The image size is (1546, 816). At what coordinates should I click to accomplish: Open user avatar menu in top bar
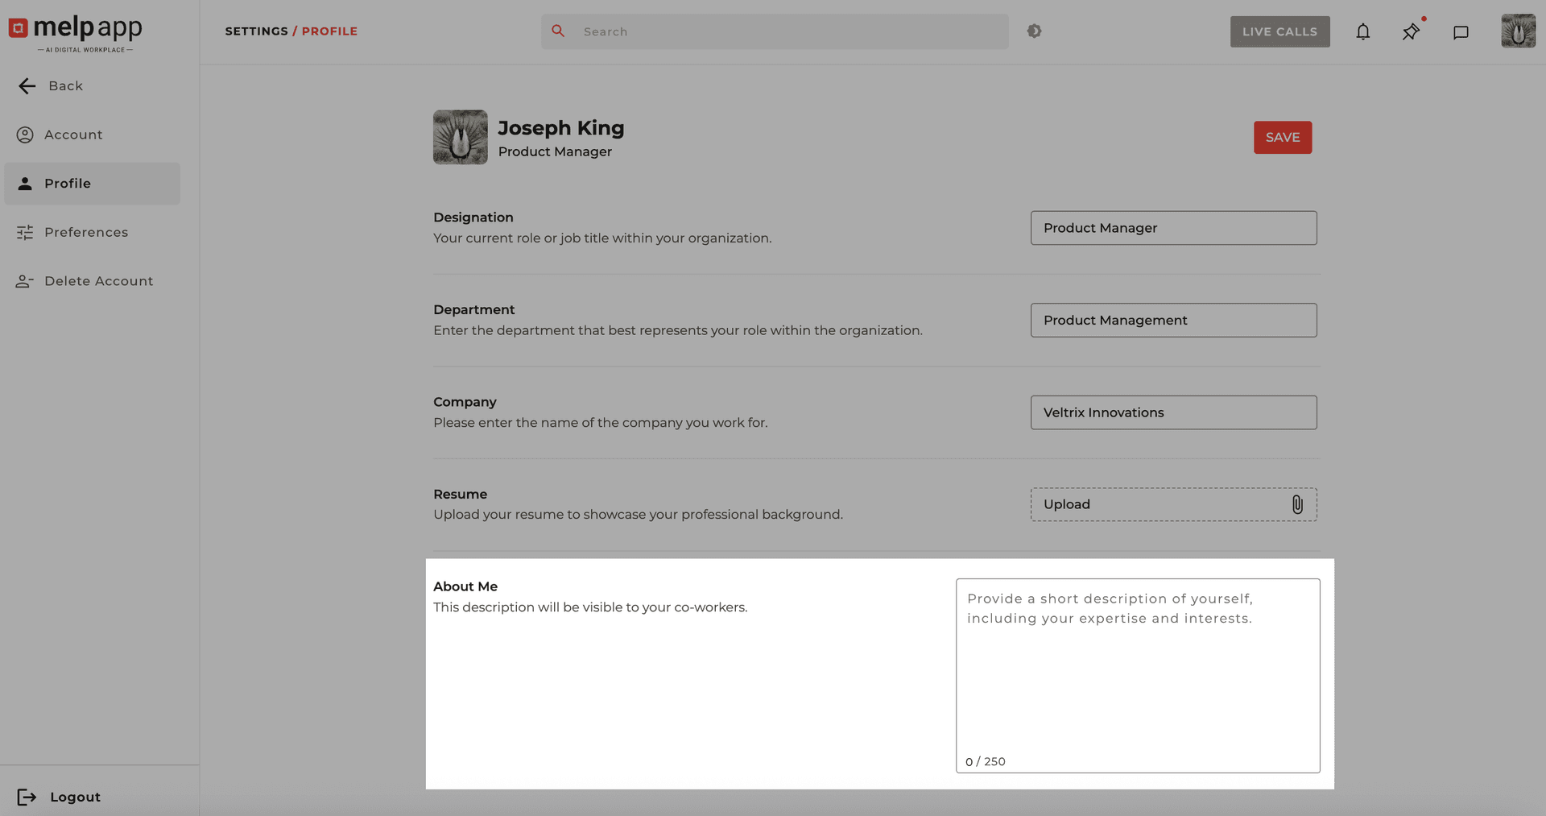pos(1518,31)
